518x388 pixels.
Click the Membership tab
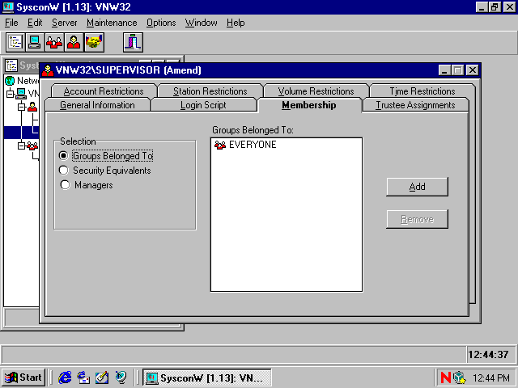(x=309, y=105)
